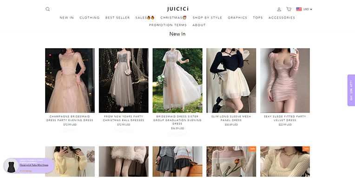The width and height of the screenshot is (355, 180).
Task: Select first color swatch under Champagne Bridesmaid Dress
Action: coord(65,130)
